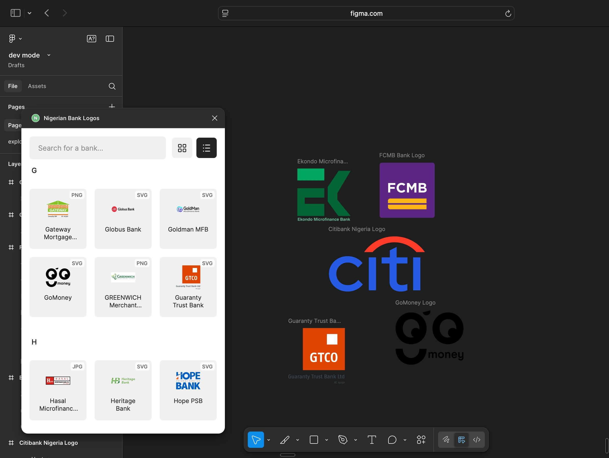Switch to the Assets tab
This screenshot has height=458, width=609.
pos(37,86)
